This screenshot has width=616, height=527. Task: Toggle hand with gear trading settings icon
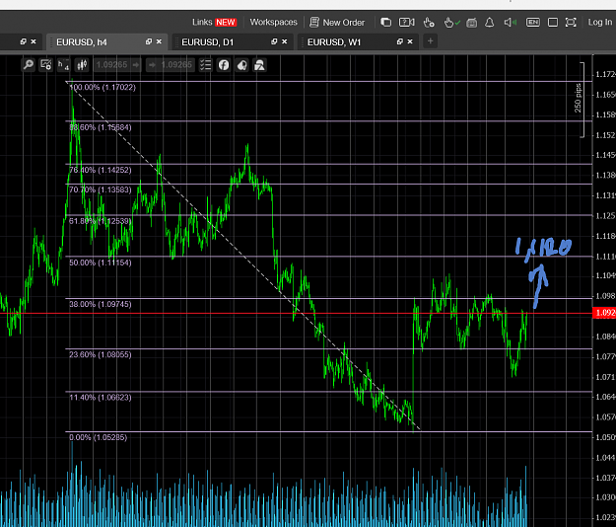tap(429, 23)
